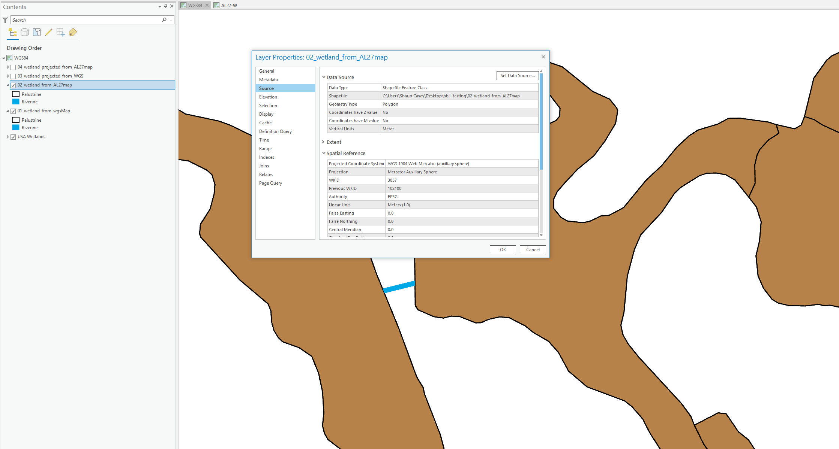
Task: Expand the 03_wetland_projected_from_WGS layer
Action: 8,76
